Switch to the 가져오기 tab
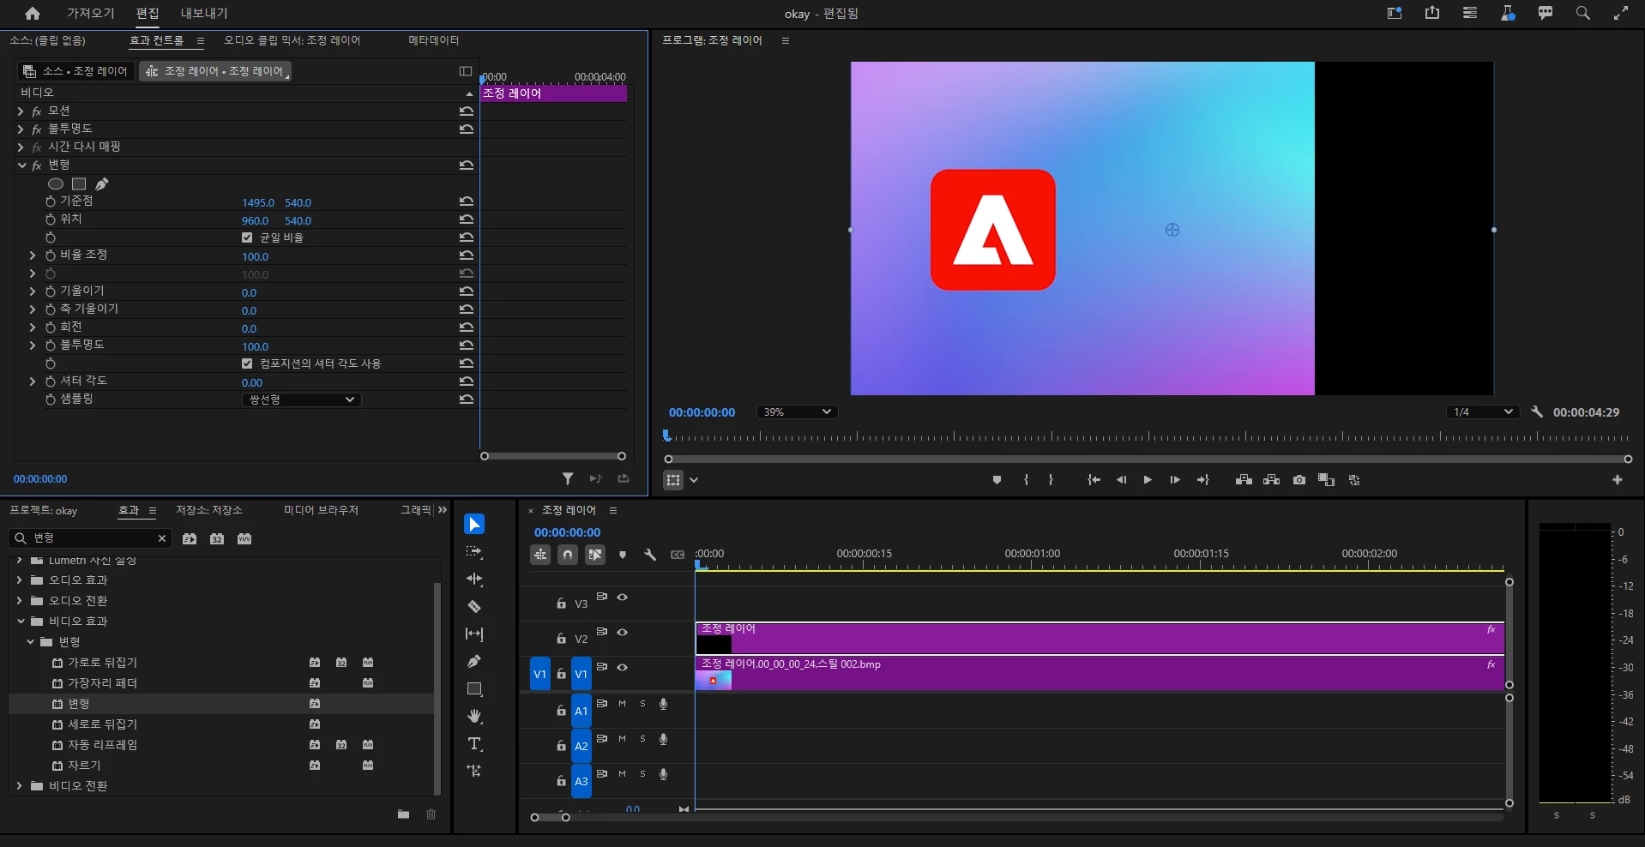The height and width of the screenshot is (847, 1645). 90,13
